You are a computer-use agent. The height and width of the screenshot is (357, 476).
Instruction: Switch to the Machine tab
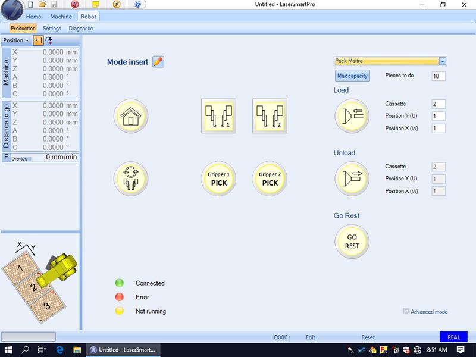pyautogui.click(x=61, y=17)
